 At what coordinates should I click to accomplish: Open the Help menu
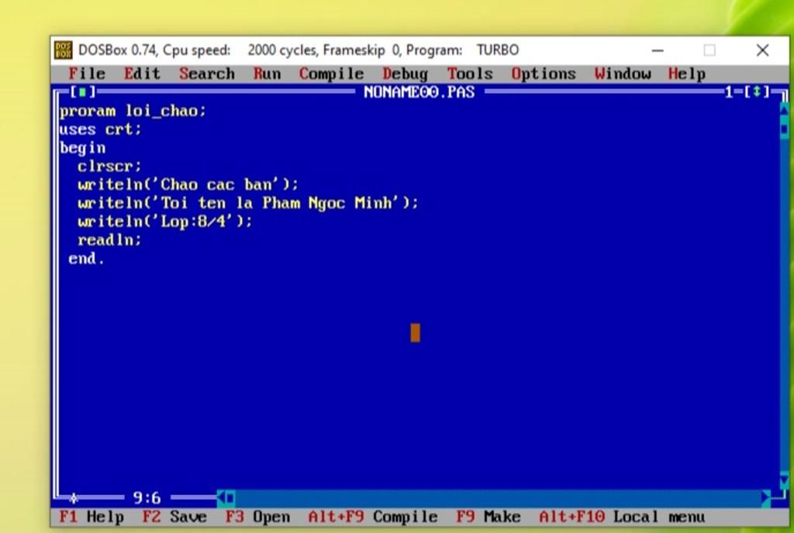[x=687, y=74]
